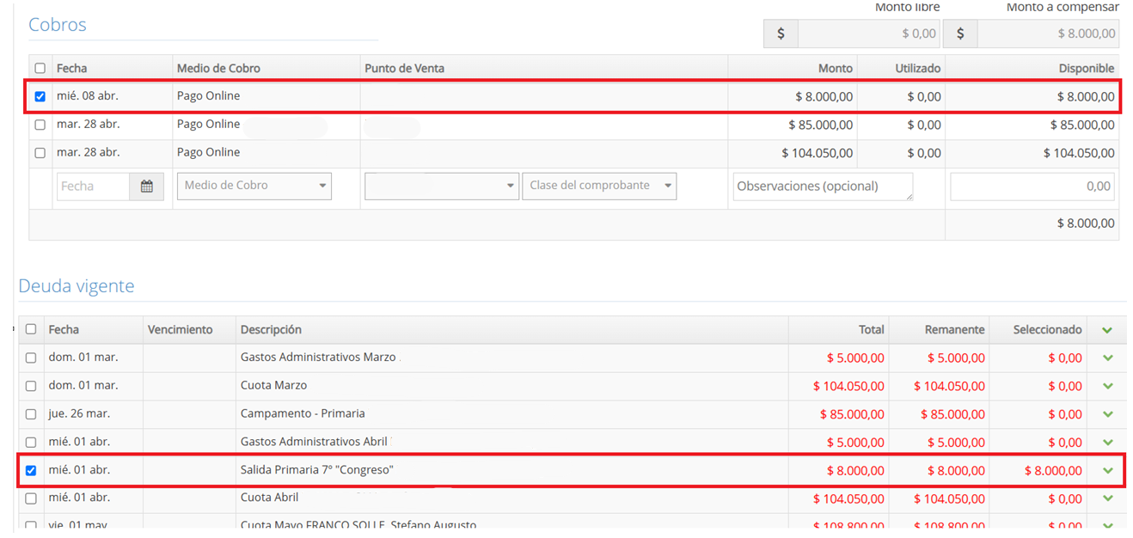Click the Utilizado column header
This screenshot has height=538, width=1133.
click(918, 68)
